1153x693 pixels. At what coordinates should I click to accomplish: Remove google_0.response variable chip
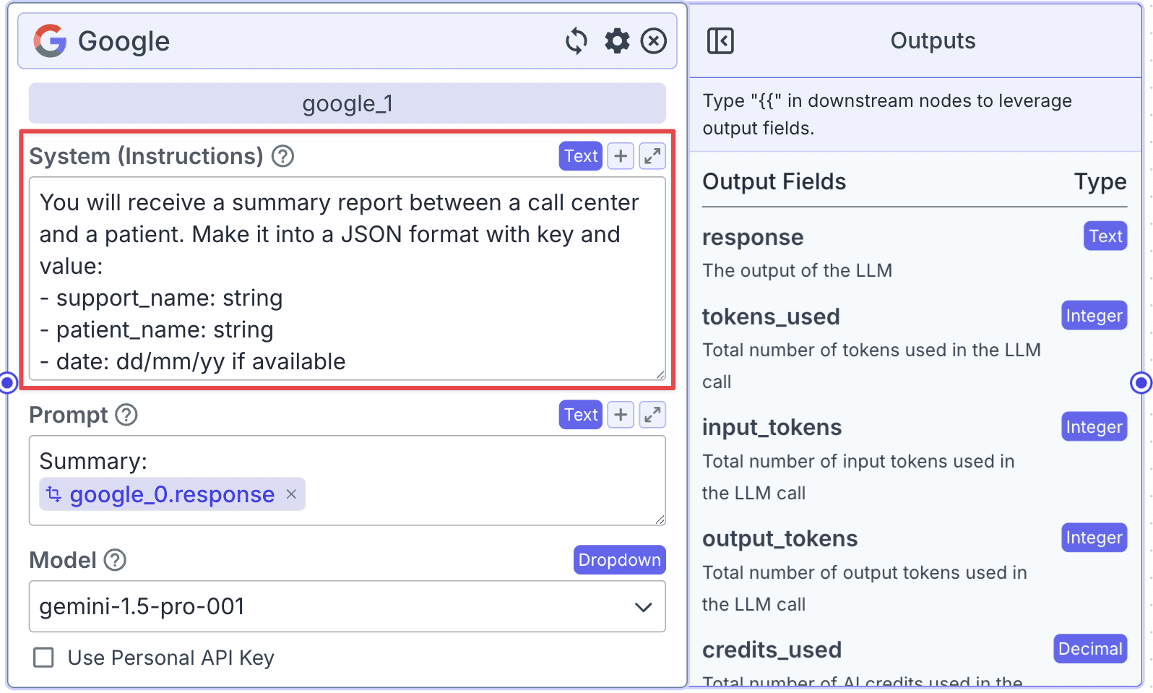click(x=292, y=494)
